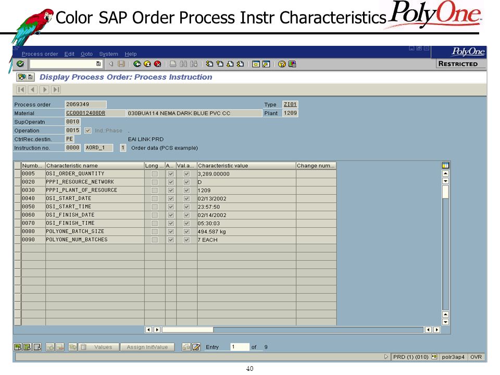Click the insert row icon in bottom toolbar
500x375 pixels.
(50, 347)
